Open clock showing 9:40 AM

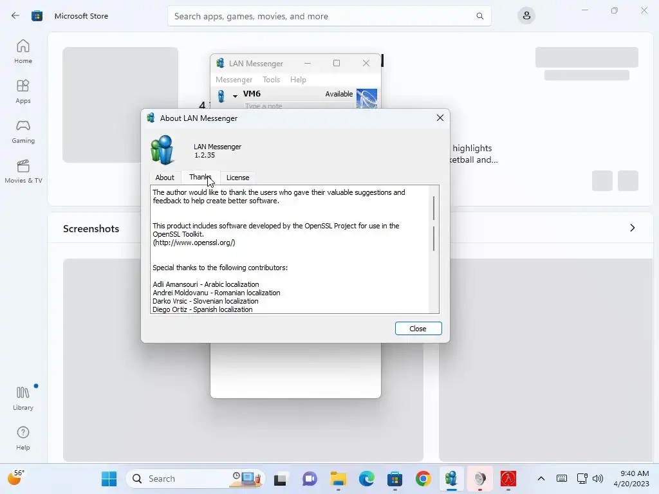631,479
